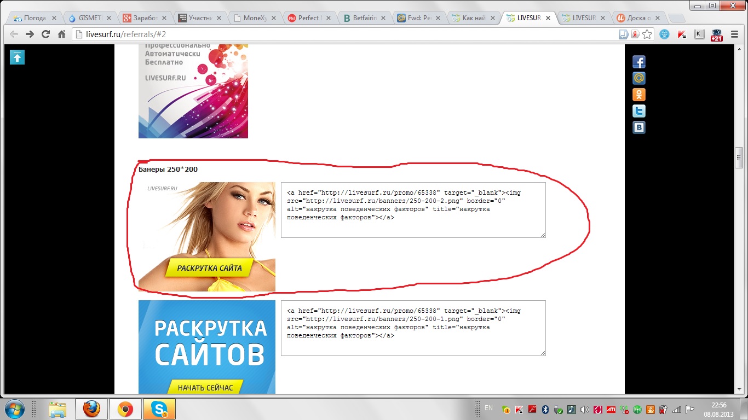Viewport: 748px width, 420px height.
Task: Reload the current page
Action: 45,34
